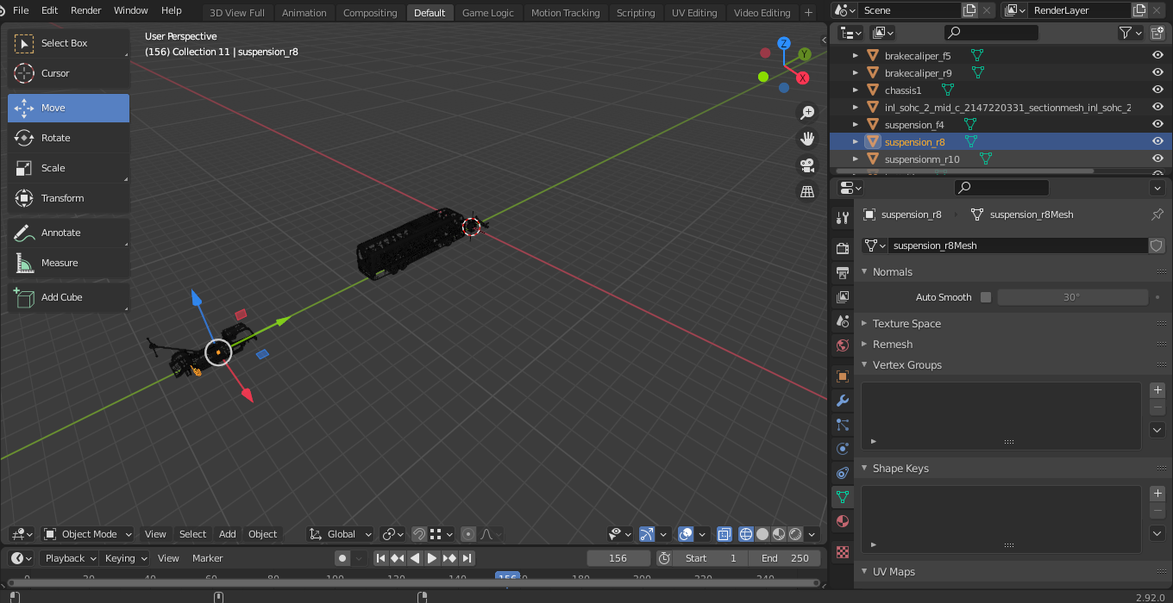The height and width of the screenshot is (603, 1173).
Task: Expand chassis1 tree item
Action: point(856,90)
